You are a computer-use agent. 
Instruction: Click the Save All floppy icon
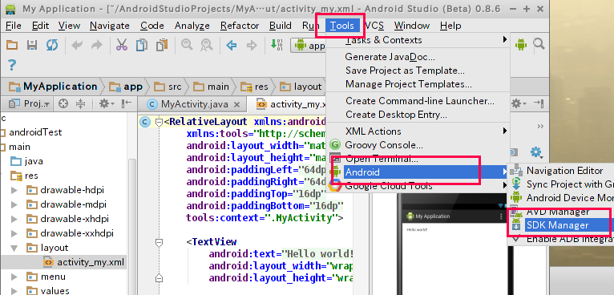(32, 45)
